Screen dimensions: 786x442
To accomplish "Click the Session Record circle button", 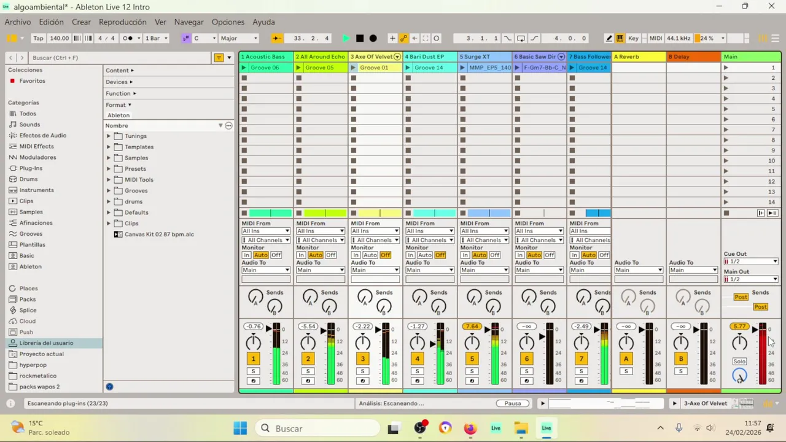I will click(x=437, y=38).
